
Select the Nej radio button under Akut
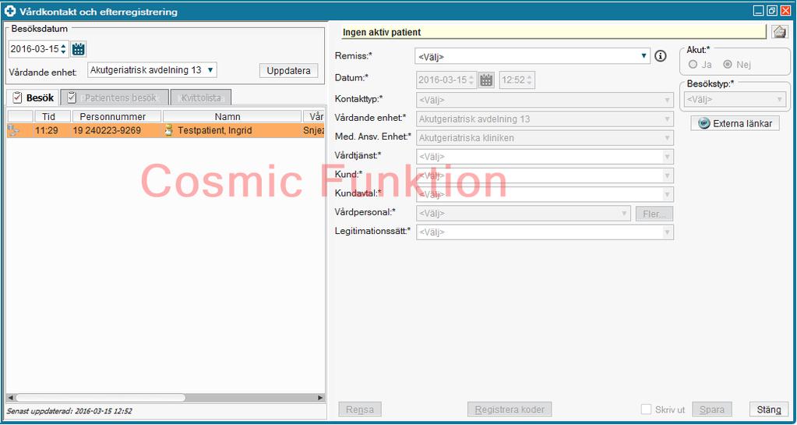point(728,65)
